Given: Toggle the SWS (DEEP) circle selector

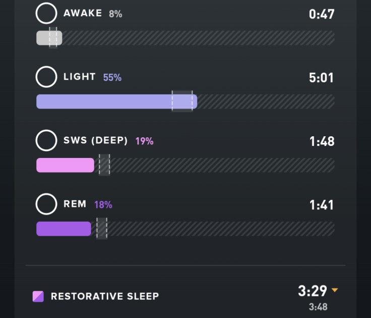Looking at the screenshot, I should coord(46,140).
